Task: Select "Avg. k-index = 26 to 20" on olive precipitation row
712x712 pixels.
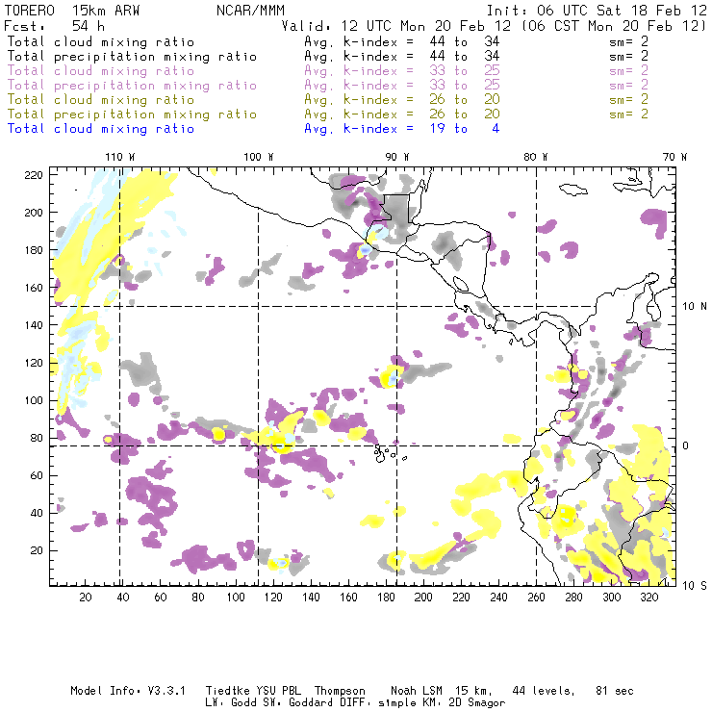Action: (x=402, y=114)
